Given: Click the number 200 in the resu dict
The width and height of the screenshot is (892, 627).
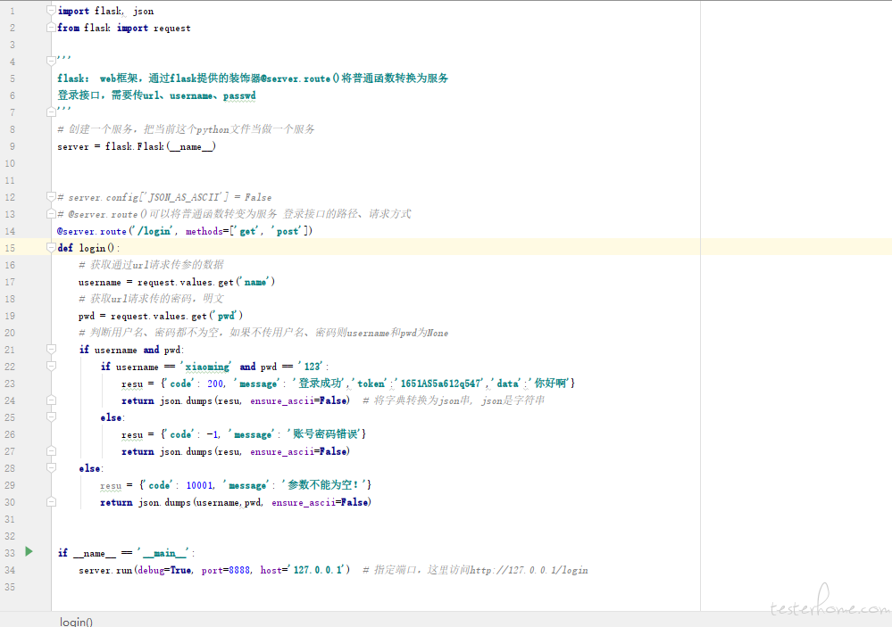Looking at the screenshot, I should pos(215,384).
